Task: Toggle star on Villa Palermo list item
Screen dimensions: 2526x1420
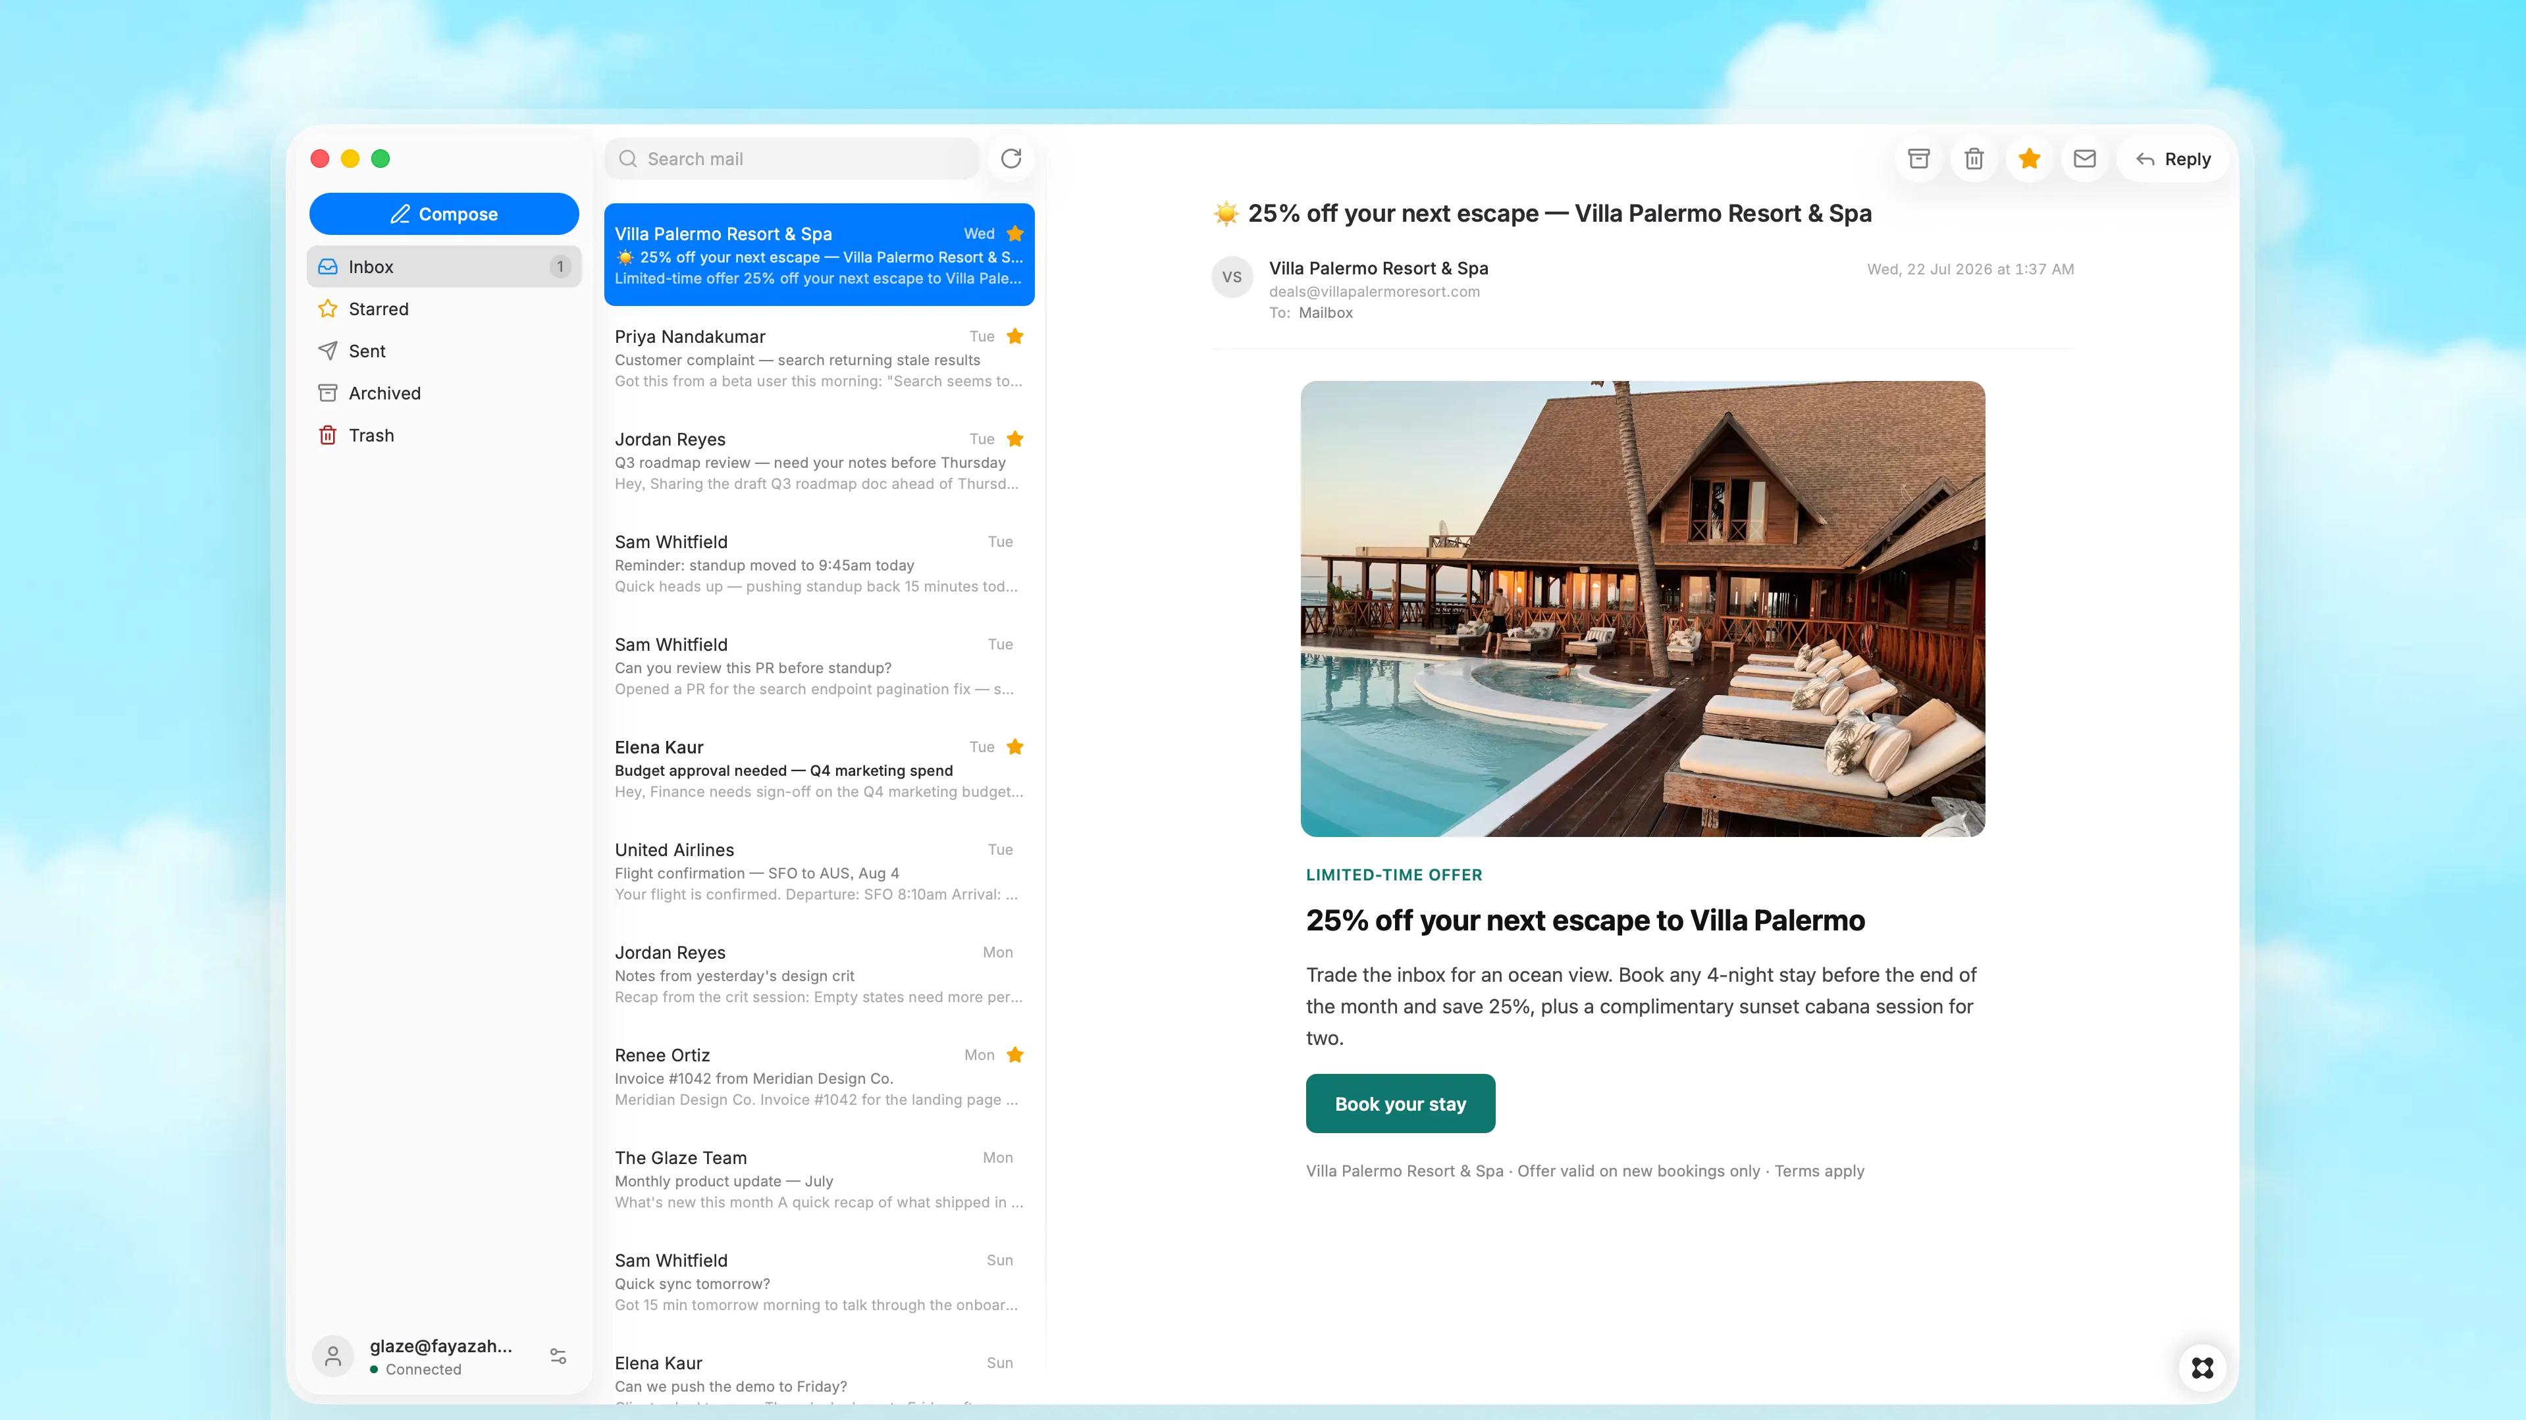Action: tap(1015, 233)
